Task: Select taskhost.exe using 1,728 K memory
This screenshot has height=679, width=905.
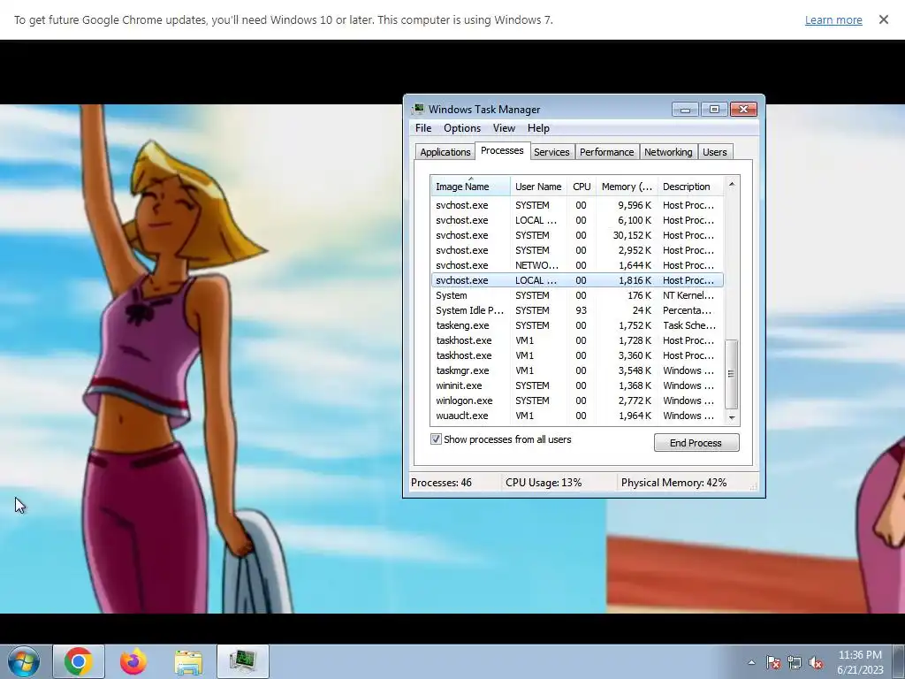Action: (577, 340)
